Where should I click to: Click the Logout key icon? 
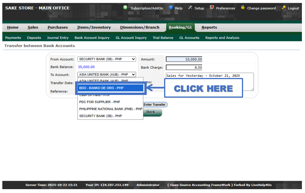(284, 8)
